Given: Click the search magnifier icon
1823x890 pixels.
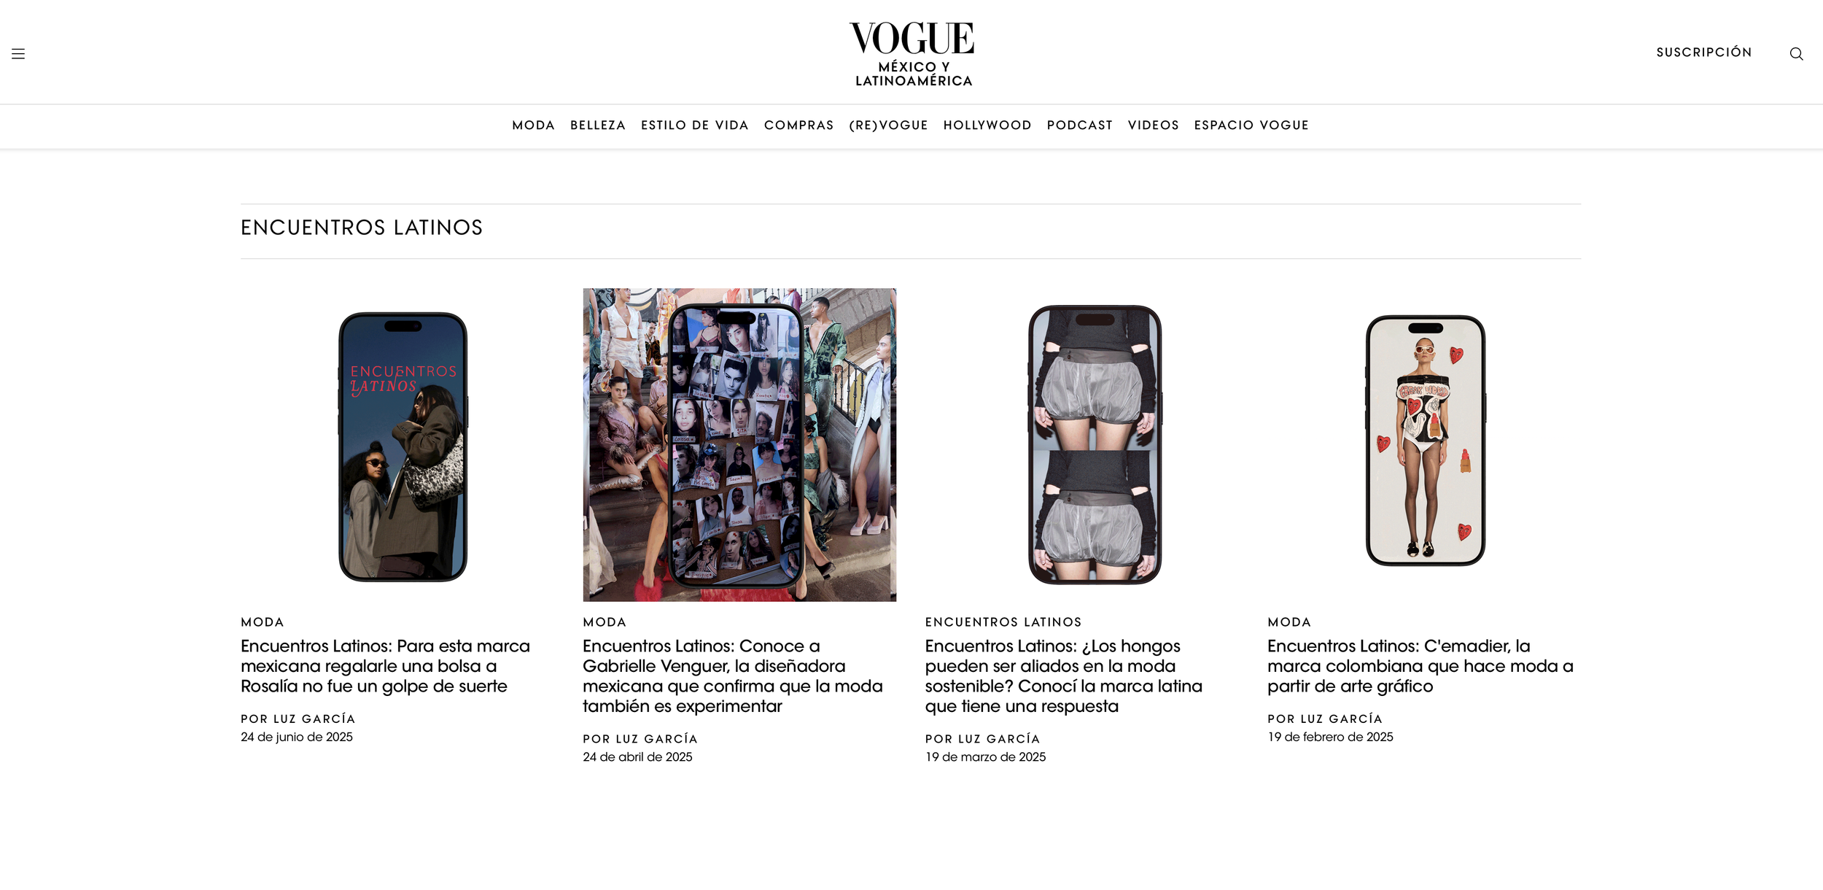Looking at the screenshot, I should 1796,53.
